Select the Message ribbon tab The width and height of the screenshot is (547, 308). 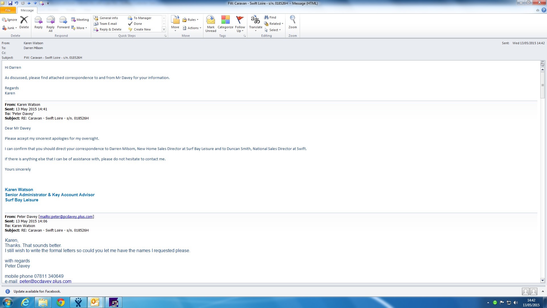coord(27,10)
